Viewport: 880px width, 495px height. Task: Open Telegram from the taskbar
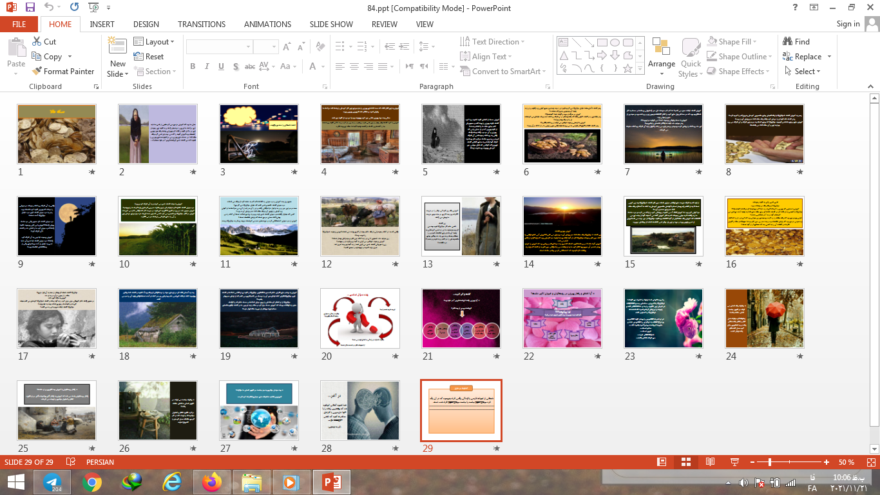(x=52, y=481)
